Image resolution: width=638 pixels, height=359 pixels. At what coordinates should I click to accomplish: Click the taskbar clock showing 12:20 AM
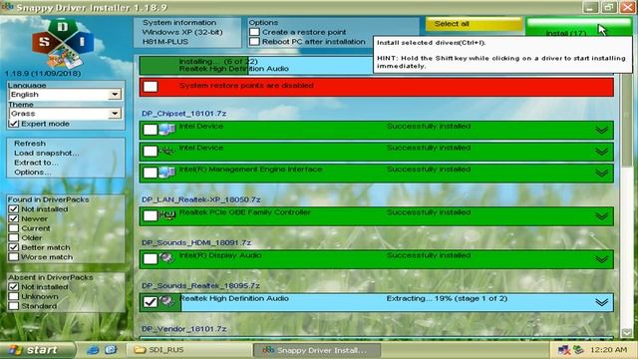point(608,350)
